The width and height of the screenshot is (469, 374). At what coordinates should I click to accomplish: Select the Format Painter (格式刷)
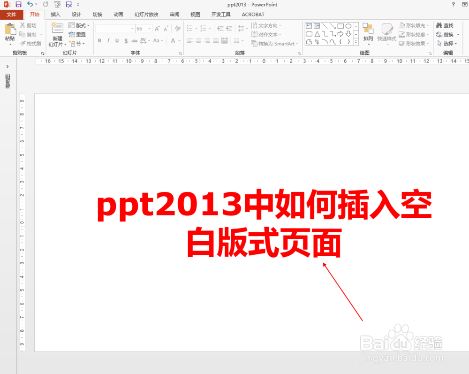30,43
